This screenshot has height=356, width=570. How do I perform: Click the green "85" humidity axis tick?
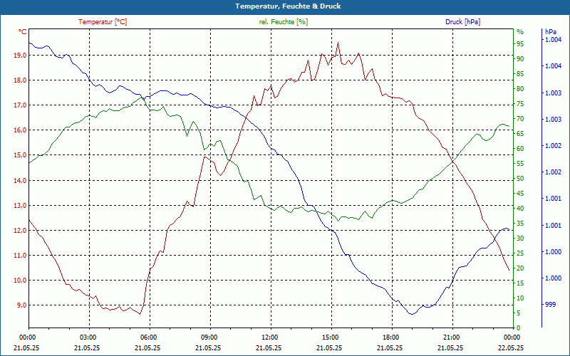click(520, 74)
